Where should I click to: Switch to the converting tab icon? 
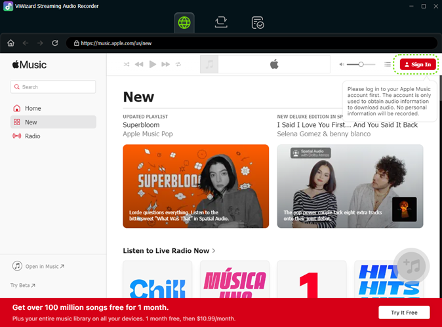pyautogui.click(x=221, y=22)
